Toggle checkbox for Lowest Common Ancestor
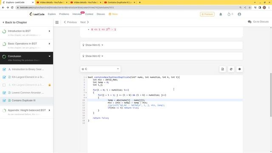This screenshot has height=153, width=272. [x=4, y=93]
